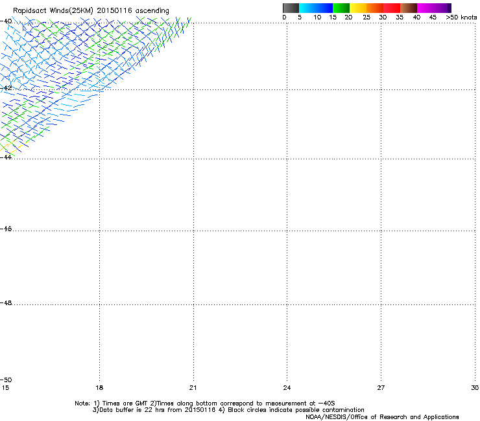Pick the yellow 20-25 knots legend segment
480x421 pixels.
(x=358, y=8)
